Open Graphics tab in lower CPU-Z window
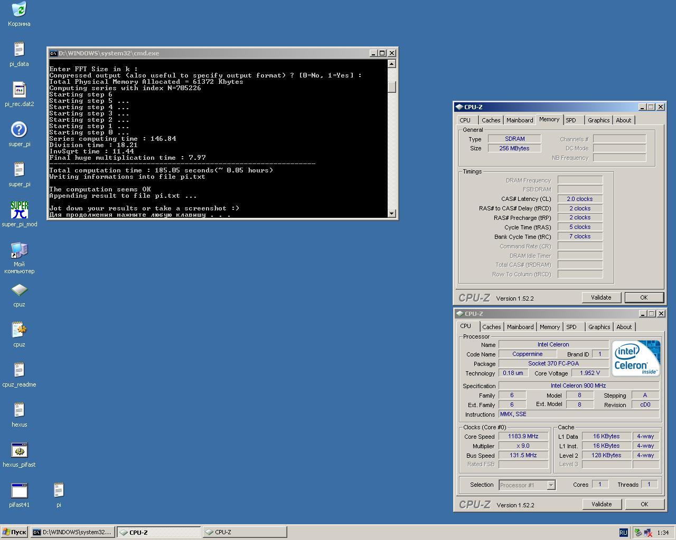This screenshot has height=540, width=676. point(599,327)
